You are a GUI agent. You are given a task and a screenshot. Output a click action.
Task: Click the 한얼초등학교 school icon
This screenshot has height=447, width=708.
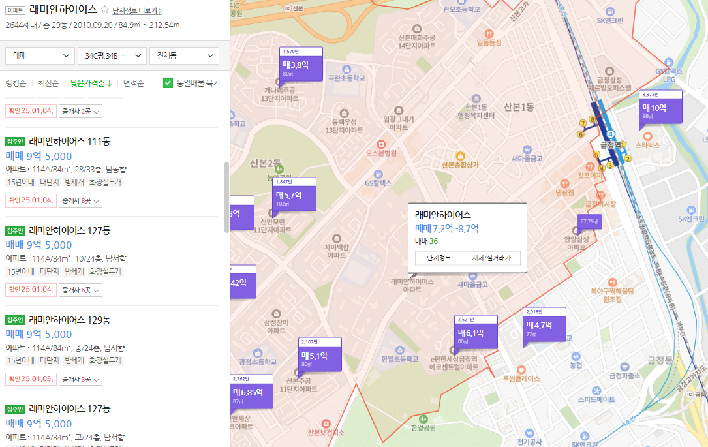[399, 350]
